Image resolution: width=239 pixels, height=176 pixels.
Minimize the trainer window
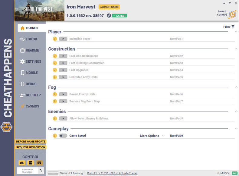(x=224, y=3)
